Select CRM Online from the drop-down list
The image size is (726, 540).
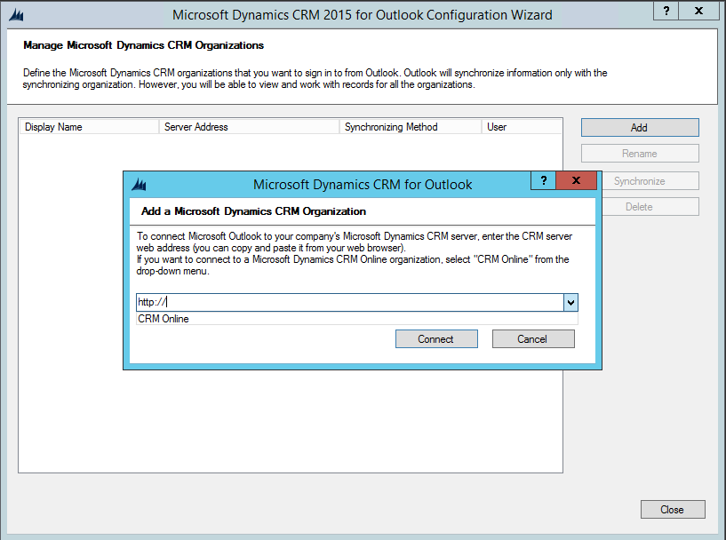[164, 319]
